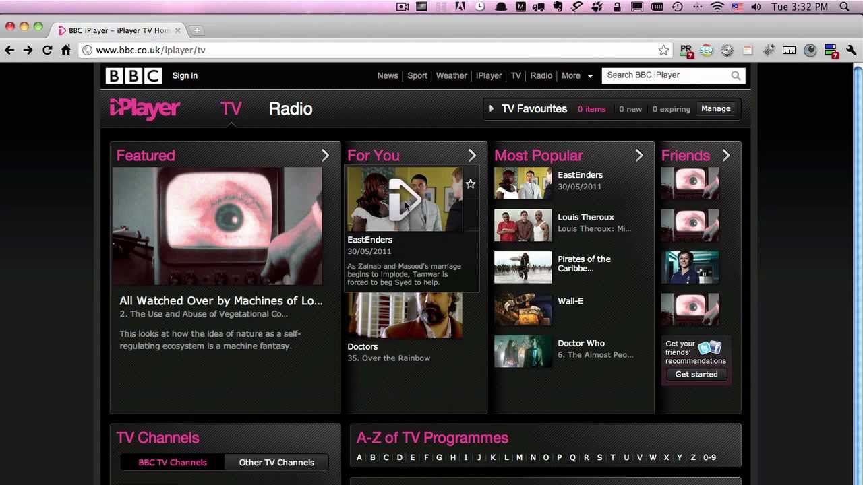
Task: Expand the Most Popular section arrow
Action: coord(638,156)
